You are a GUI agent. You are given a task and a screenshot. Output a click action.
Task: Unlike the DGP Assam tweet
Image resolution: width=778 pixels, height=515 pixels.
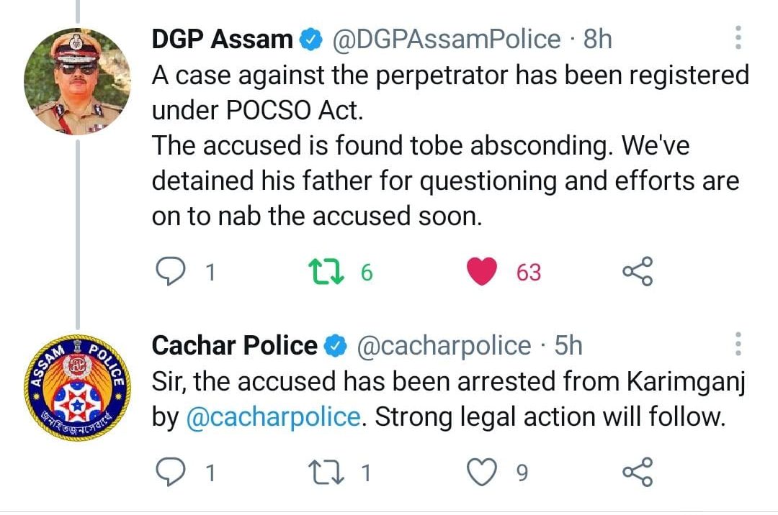482,272
